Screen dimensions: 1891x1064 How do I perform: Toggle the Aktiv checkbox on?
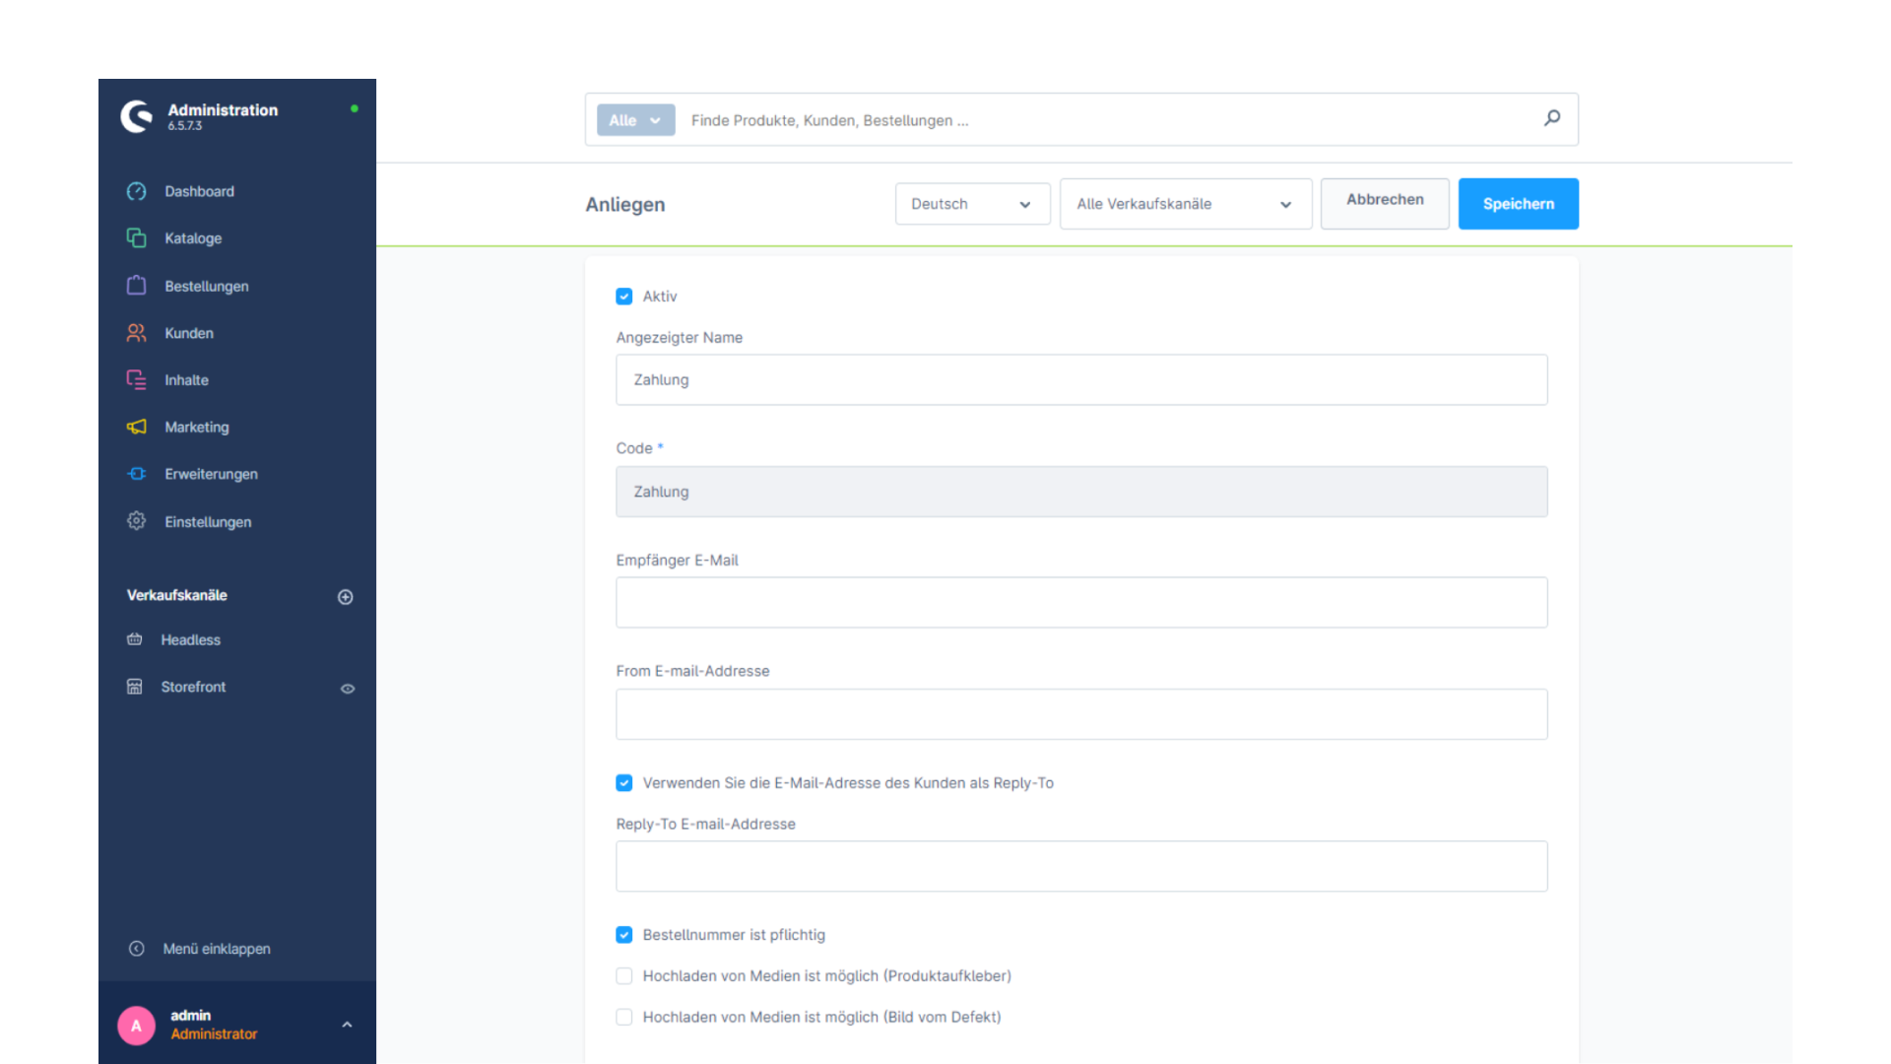(623, 297)
